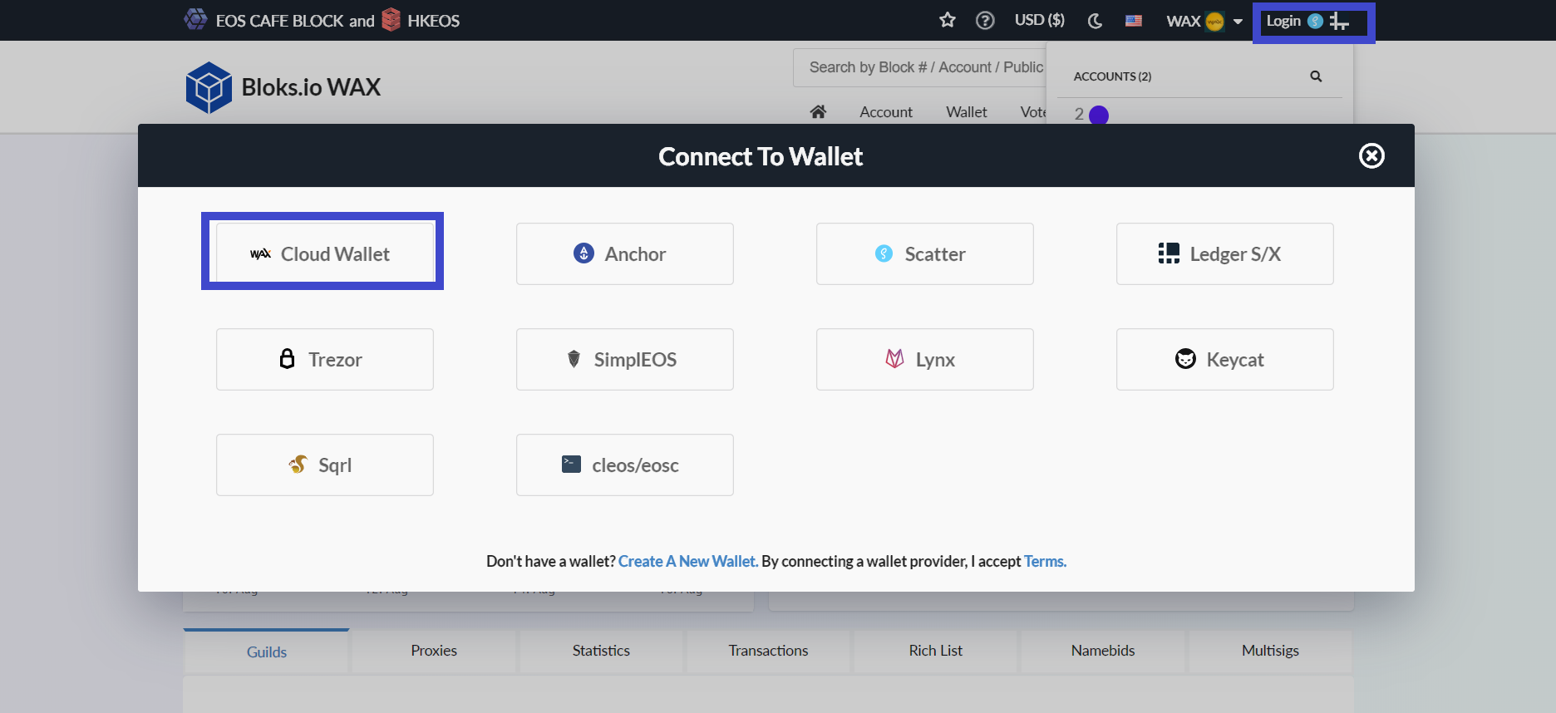Open the Statistics tab
Viewport: 1556px width, 713px height.
(601, 651)
